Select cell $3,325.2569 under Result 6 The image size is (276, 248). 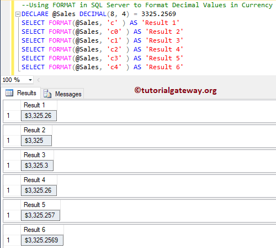(x=42, y=240)
